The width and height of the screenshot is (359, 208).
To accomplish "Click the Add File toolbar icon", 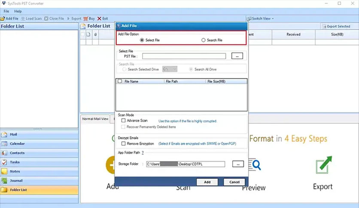I will (3, 18).
